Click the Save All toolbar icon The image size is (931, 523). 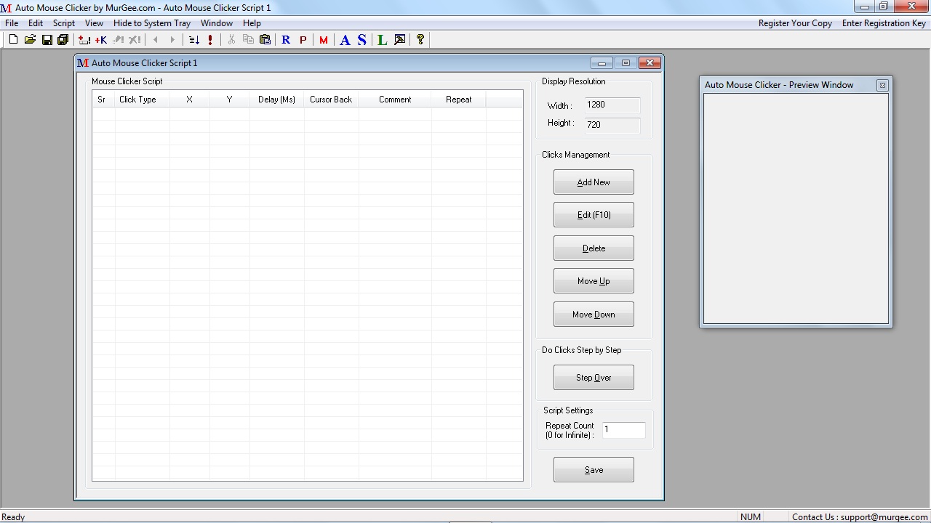64,39
